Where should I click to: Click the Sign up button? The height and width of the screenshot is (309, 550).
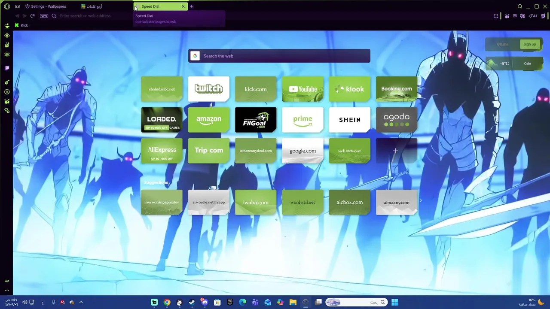click(530, 44)
